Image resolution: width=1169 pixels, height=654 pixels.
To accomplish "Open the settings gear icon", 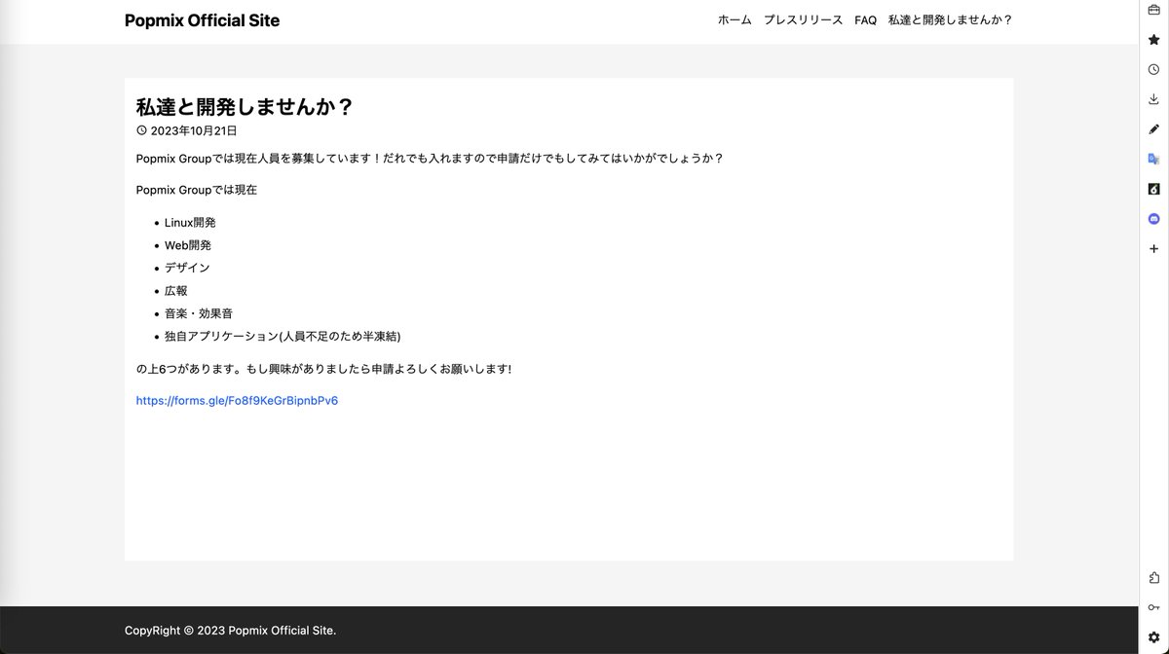I will tap(1153, 637).
